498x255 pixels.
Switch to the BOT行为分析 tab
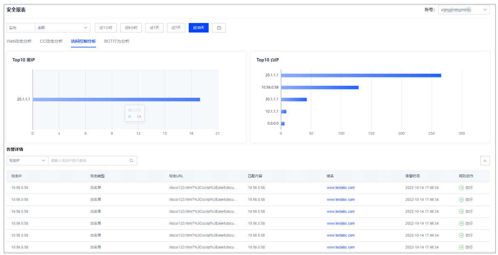point(117,41)
